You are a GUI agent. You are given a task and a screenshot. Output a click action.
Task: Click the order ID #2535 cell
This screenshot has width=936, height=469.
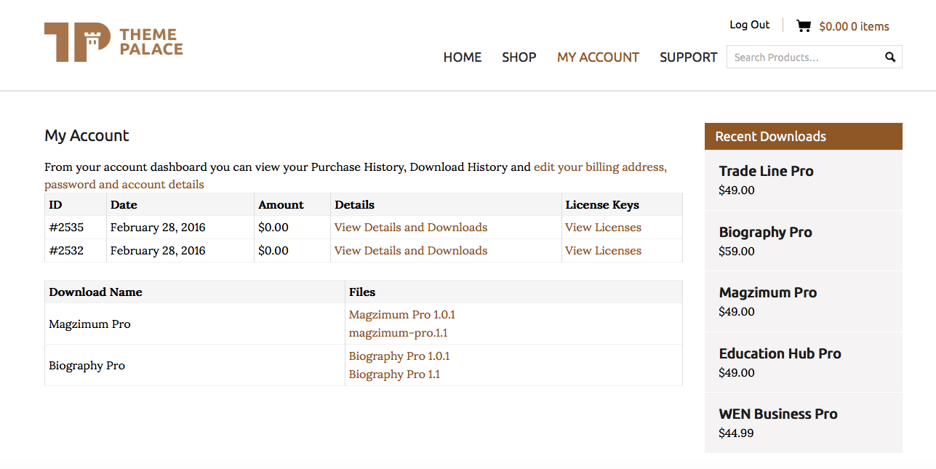pyautogui.click(x=76, y=228)
